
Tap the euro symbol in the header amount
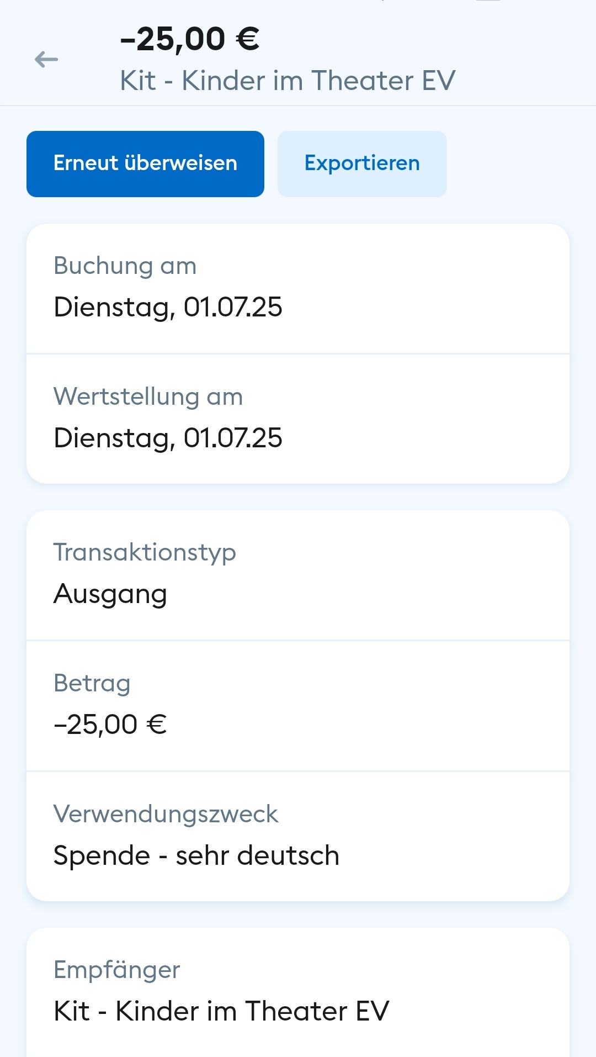[247, 39]
